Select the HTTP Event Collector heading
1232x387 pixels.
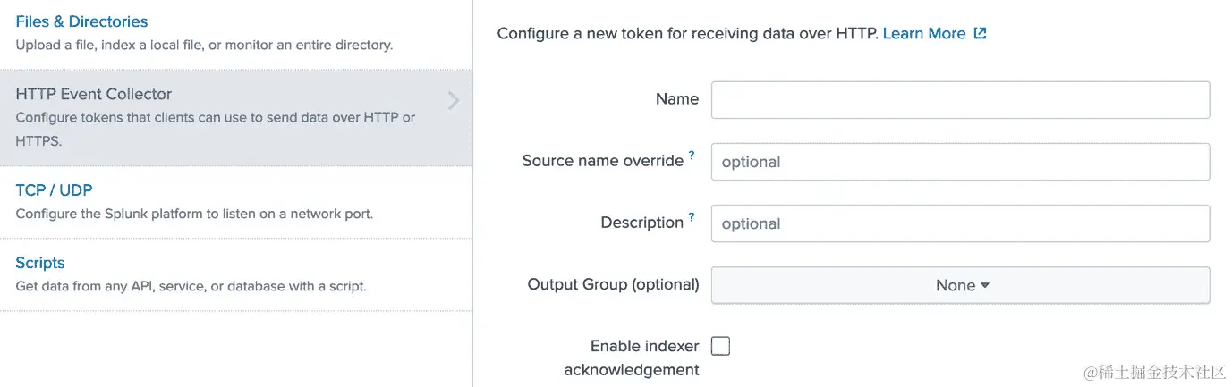[x=93, y=94]
